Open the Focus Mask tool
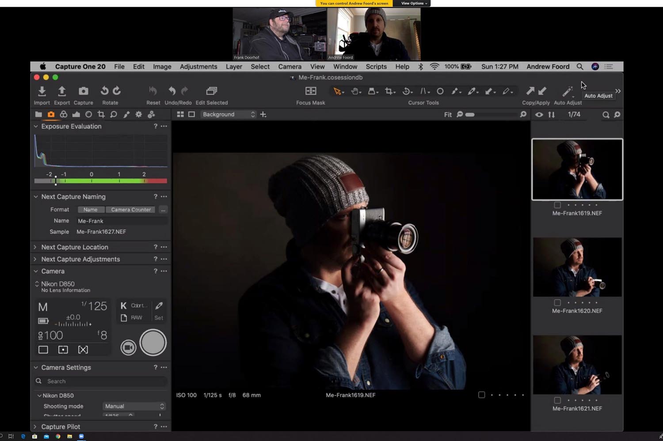This screenshot has width=663, height=441. tap(310, 91)
